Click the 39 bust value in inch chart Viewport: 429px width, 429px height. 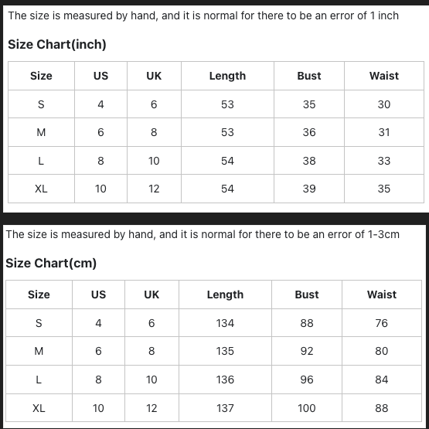coord(309,189)
